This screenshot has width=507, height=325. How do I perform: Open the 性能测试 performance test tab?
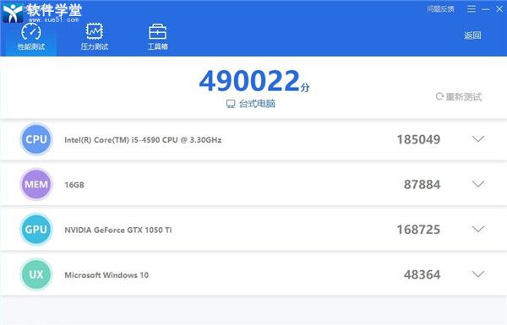[31, 37]
